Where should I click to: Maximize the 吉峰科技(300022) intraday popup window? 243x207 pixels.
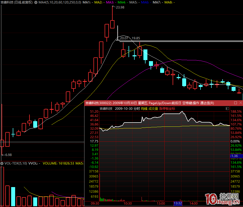236,103
